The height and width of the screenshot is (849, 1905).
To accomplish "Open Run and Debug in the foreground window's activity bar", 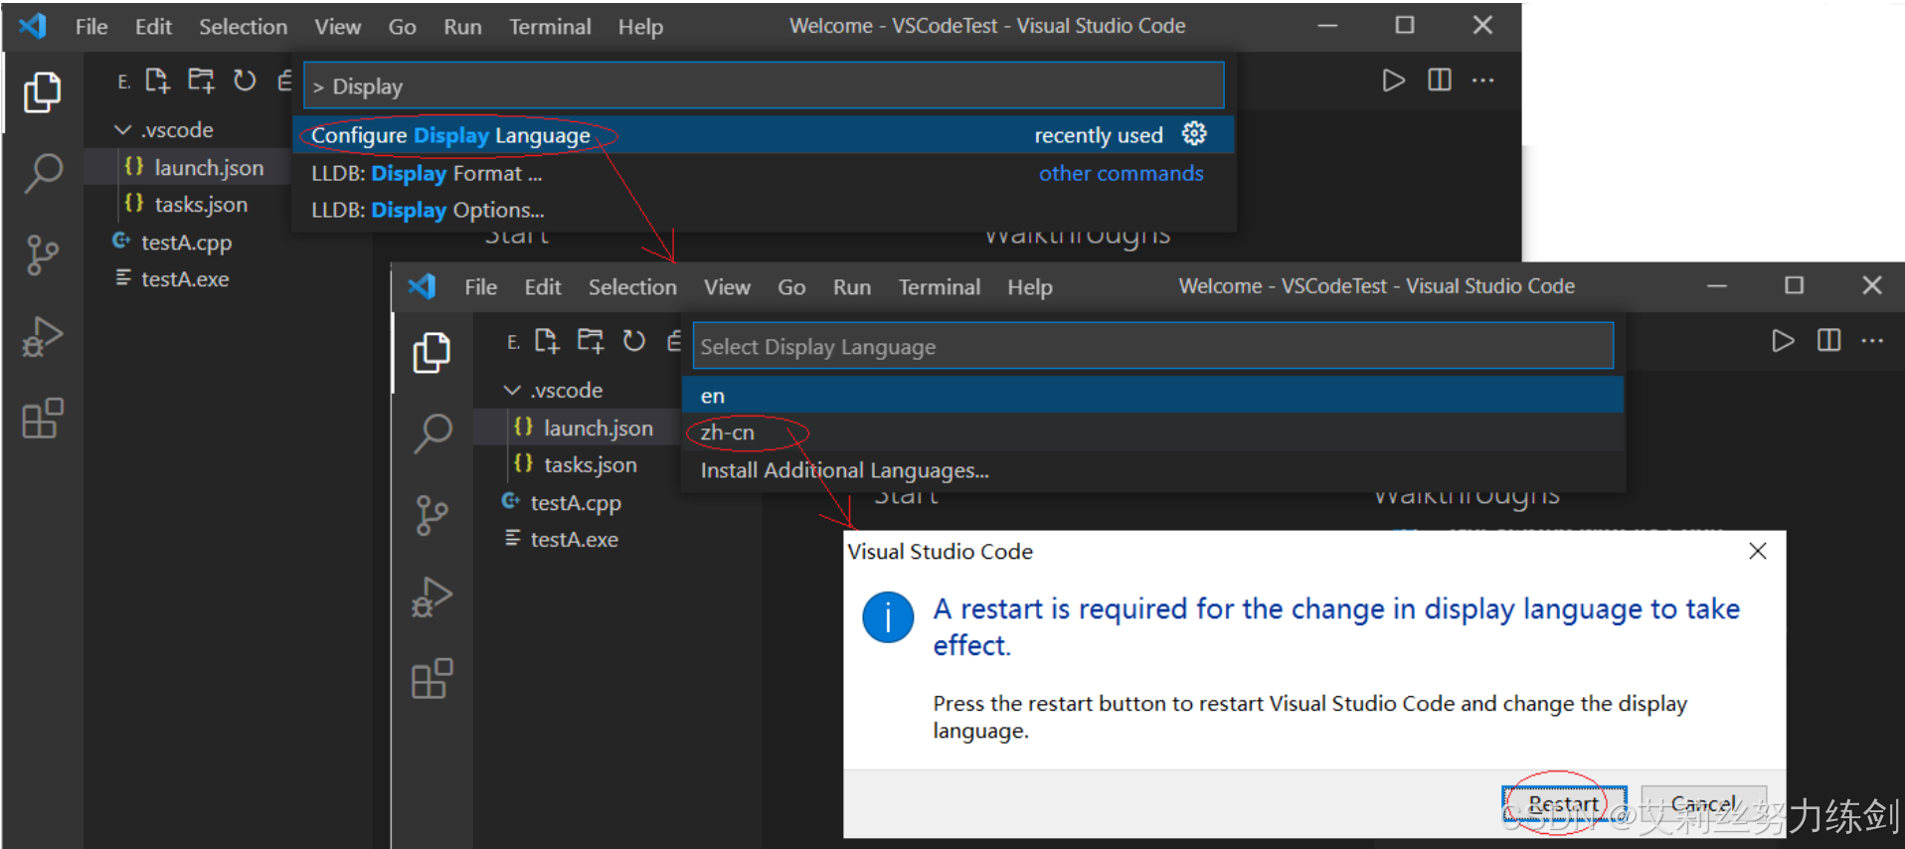I will coord(433,597).
